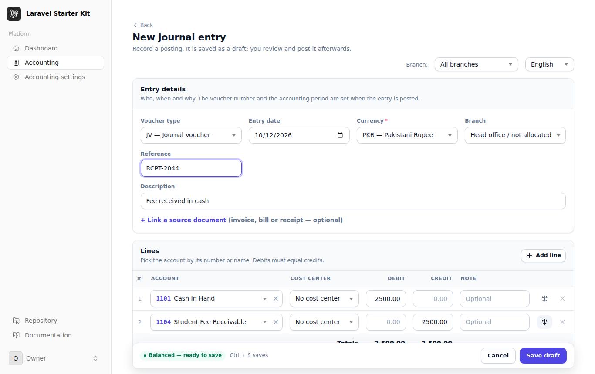
Task: Click the debit field of Student Fee Receivable line
Action: click(x=386, y=322)
